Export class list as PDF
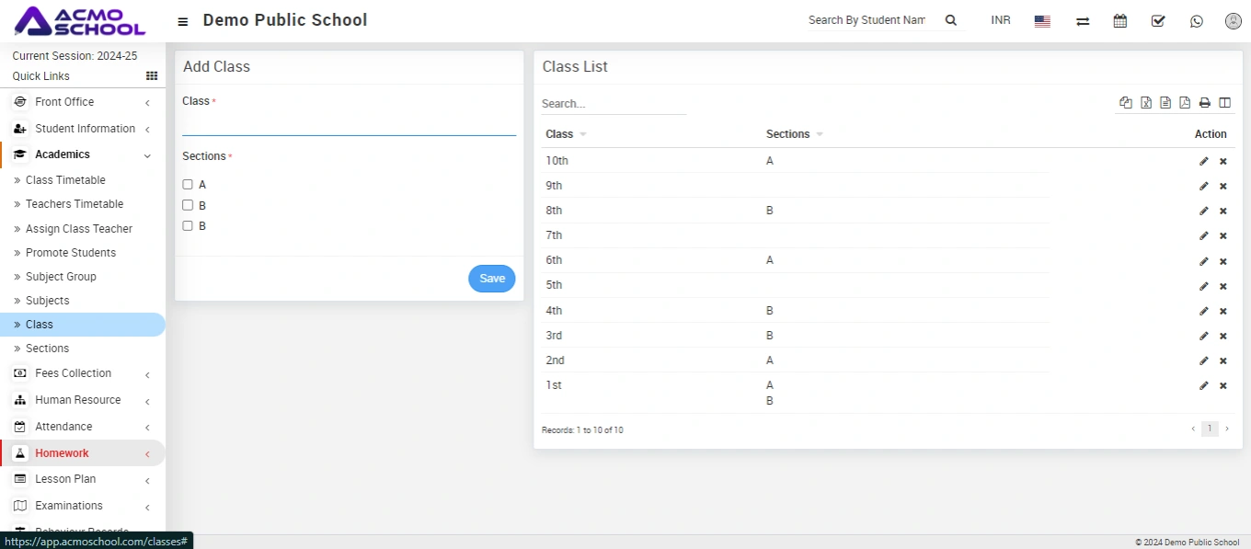The height and width of the screenshot is (549, 1251). point(1185,103)
